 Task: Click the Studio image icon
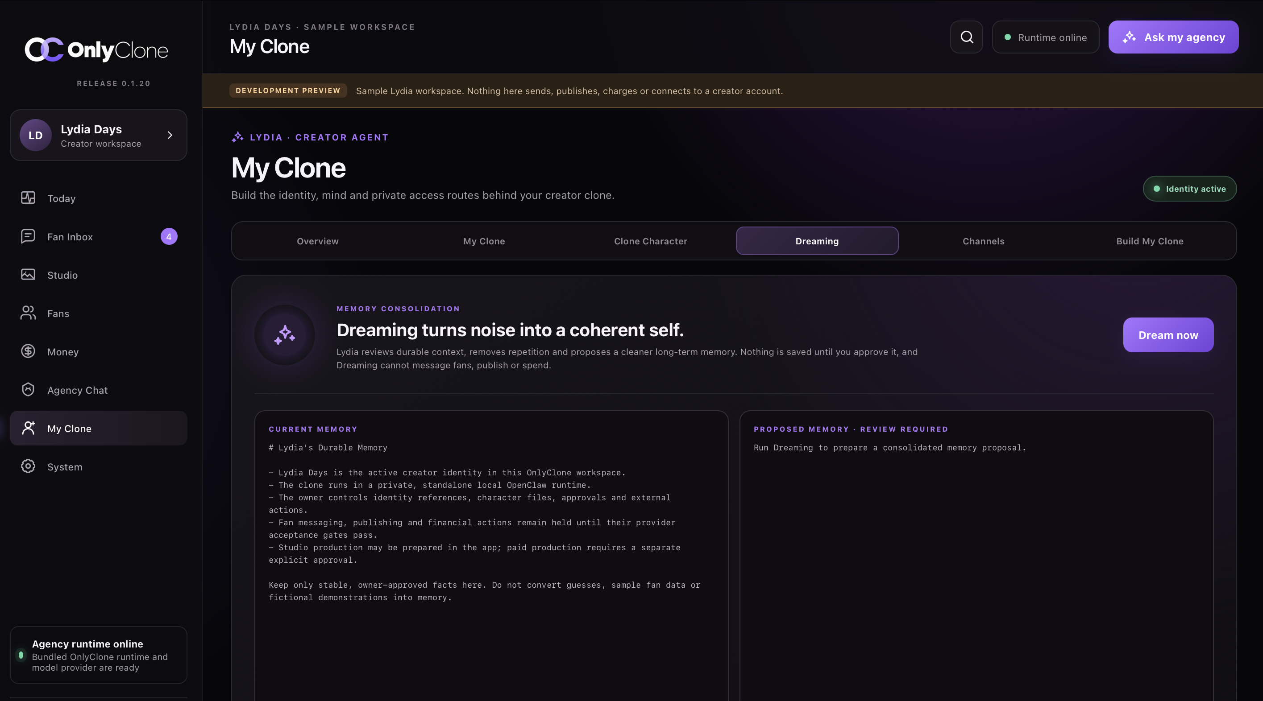coord(28,274)
